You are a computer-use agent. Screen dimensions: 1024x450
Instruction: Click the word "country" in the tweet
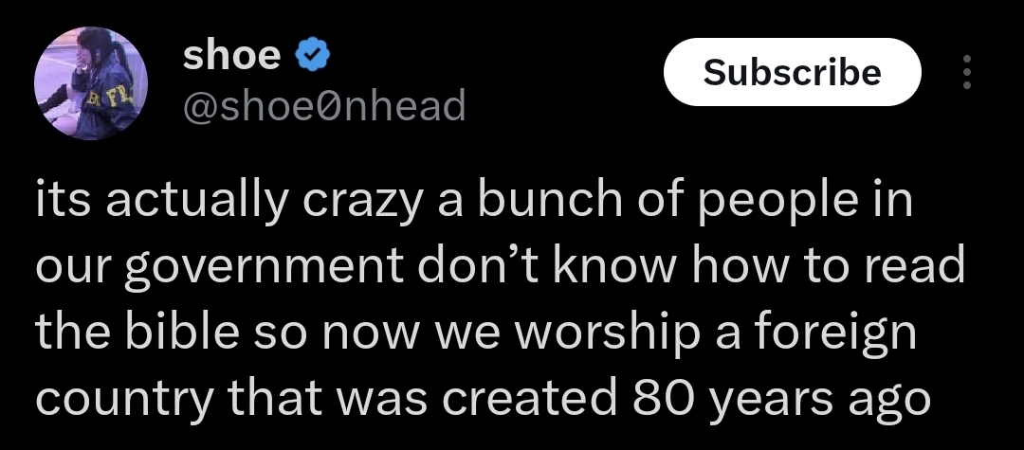(123, 400)
